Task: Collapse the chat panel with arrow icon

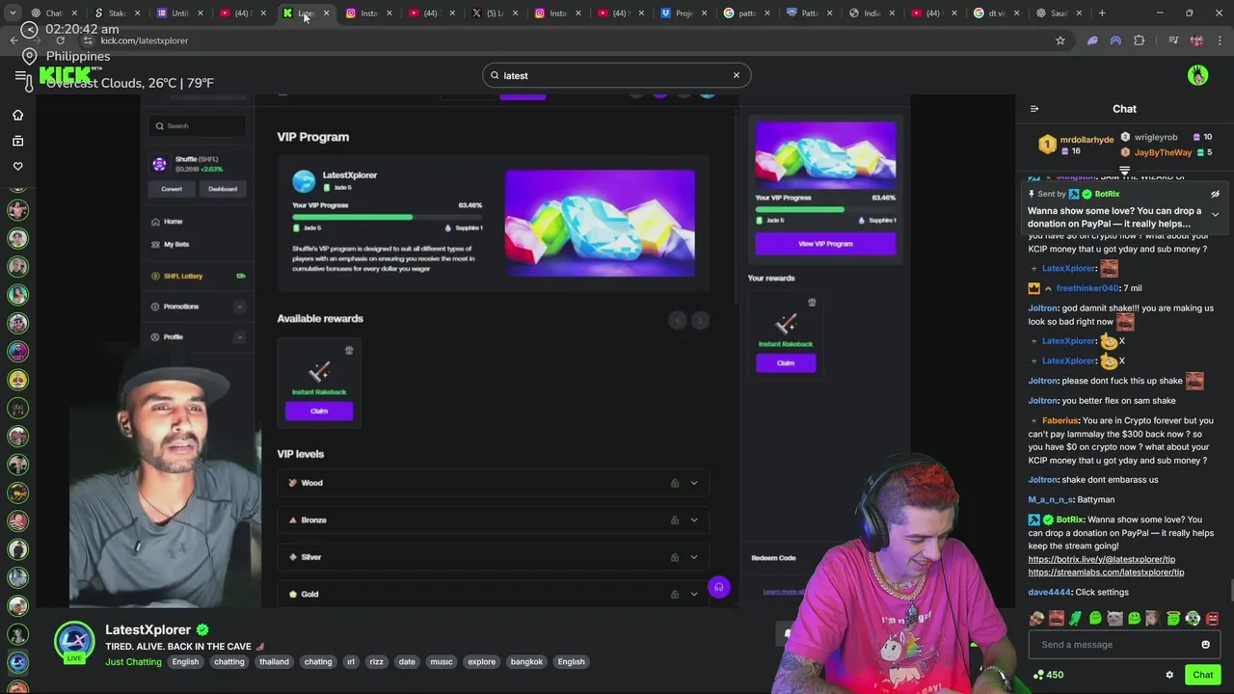Action: 1034,109
